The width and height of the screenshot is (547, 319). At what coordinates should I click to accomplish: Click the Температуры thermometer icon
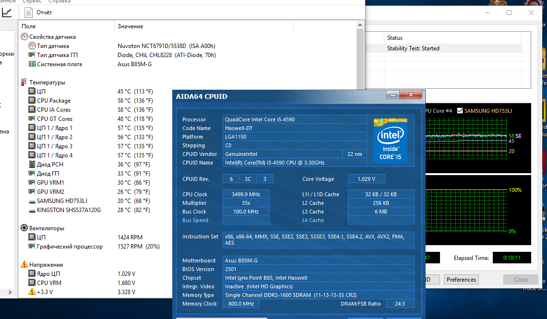pos(24,83)
